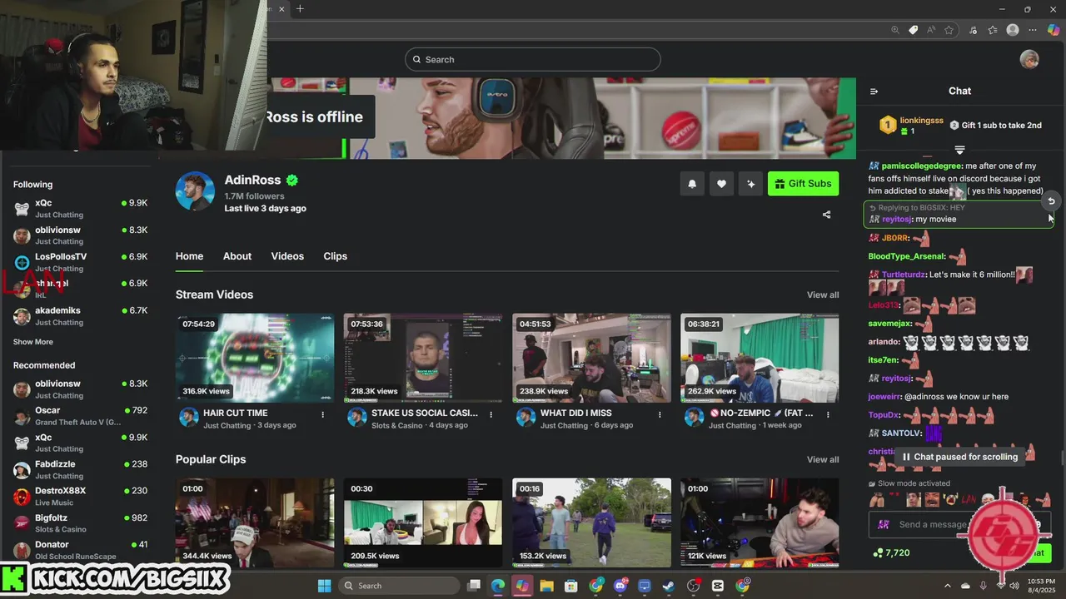Switch to the Clips tab

[x=336, y=256]
